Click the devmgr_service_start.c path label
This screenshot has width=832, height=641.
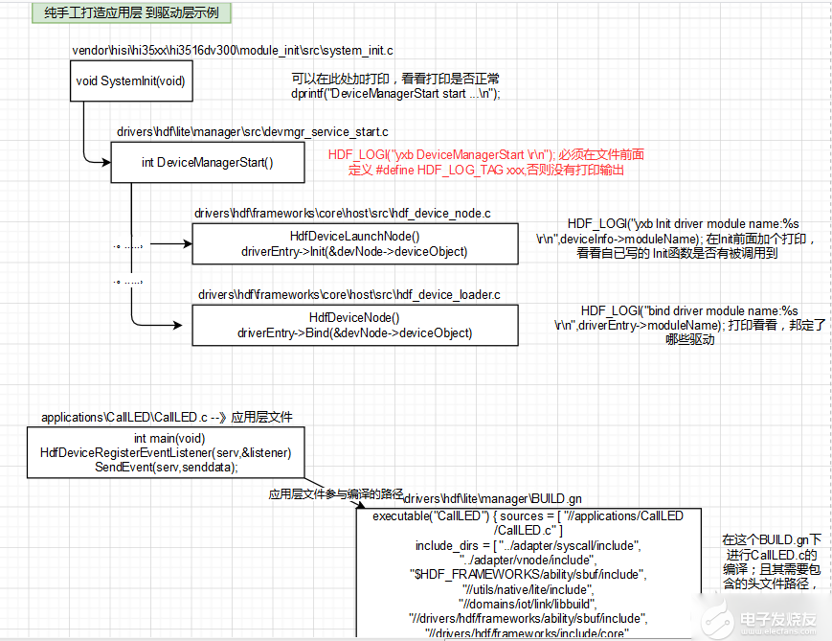[x=253, y=130]
